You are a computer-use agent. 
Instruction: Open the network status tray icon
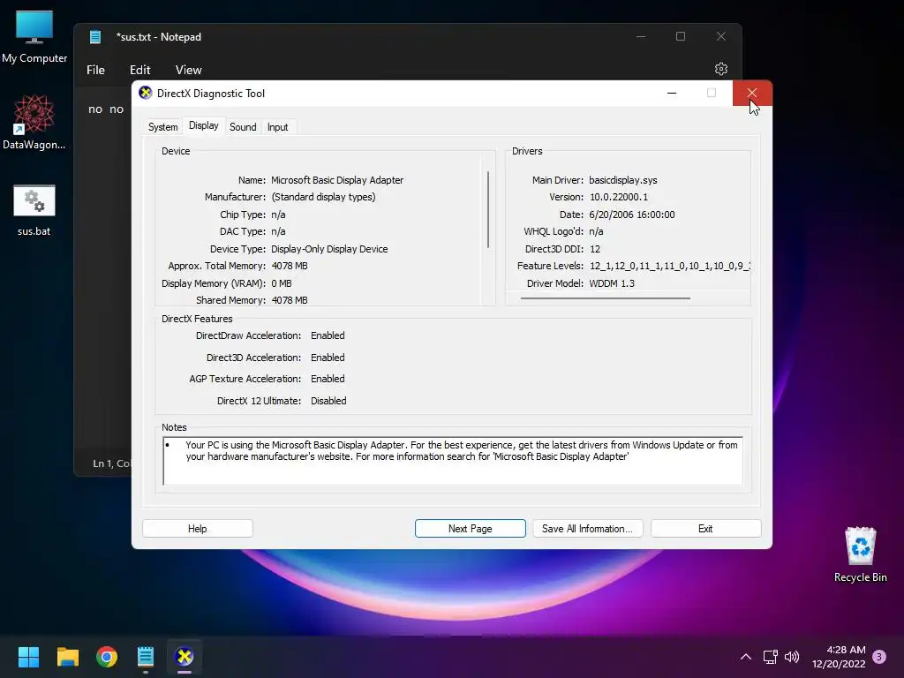pos(770,657)
